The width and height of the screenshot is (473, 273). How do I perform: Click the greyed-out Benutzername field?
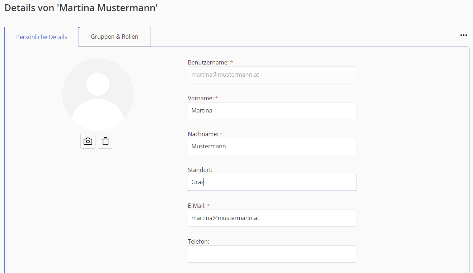(272, 75)
